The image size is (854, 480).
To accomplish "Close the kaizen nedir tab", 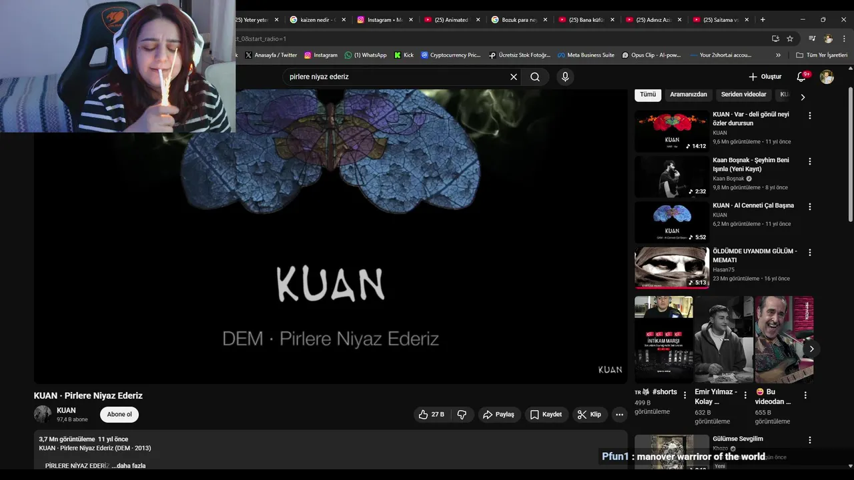I will click(x=344, y=20).
